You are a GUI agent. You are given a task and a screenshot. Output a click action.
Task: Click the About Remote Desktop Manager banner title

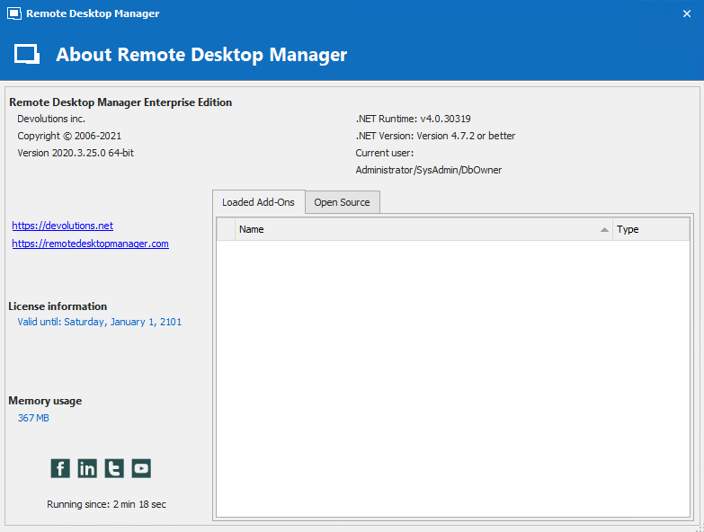point(201,55)
